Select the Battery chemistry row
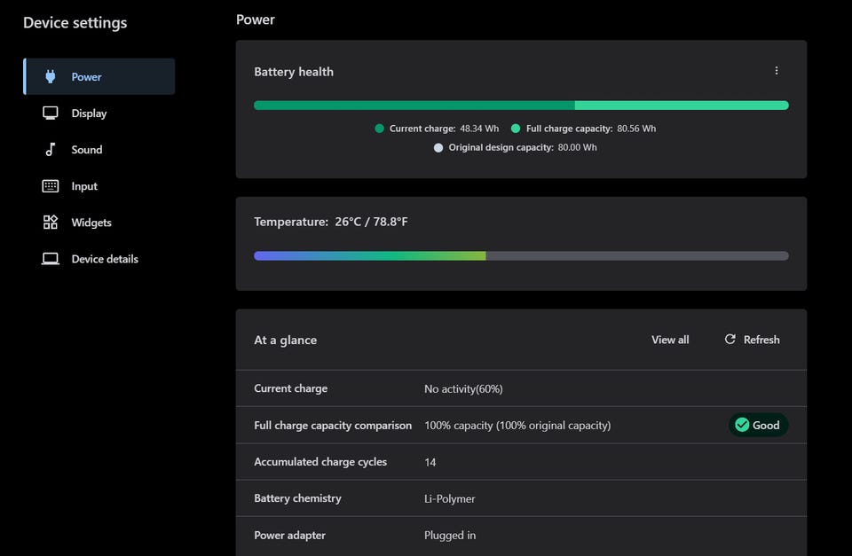The width and height of the screenshot is (852, 556). pyautogui.click(x=521, y=498)
